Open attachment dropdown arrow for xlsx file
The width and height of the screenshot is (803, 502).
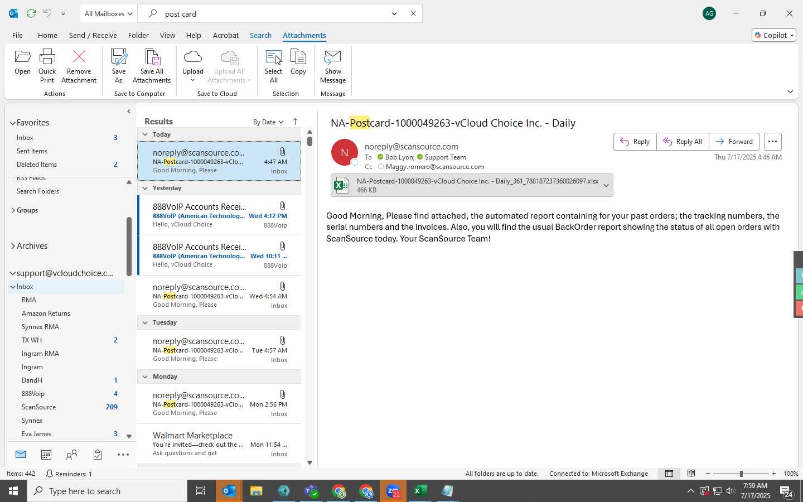(x=606, y=186)
